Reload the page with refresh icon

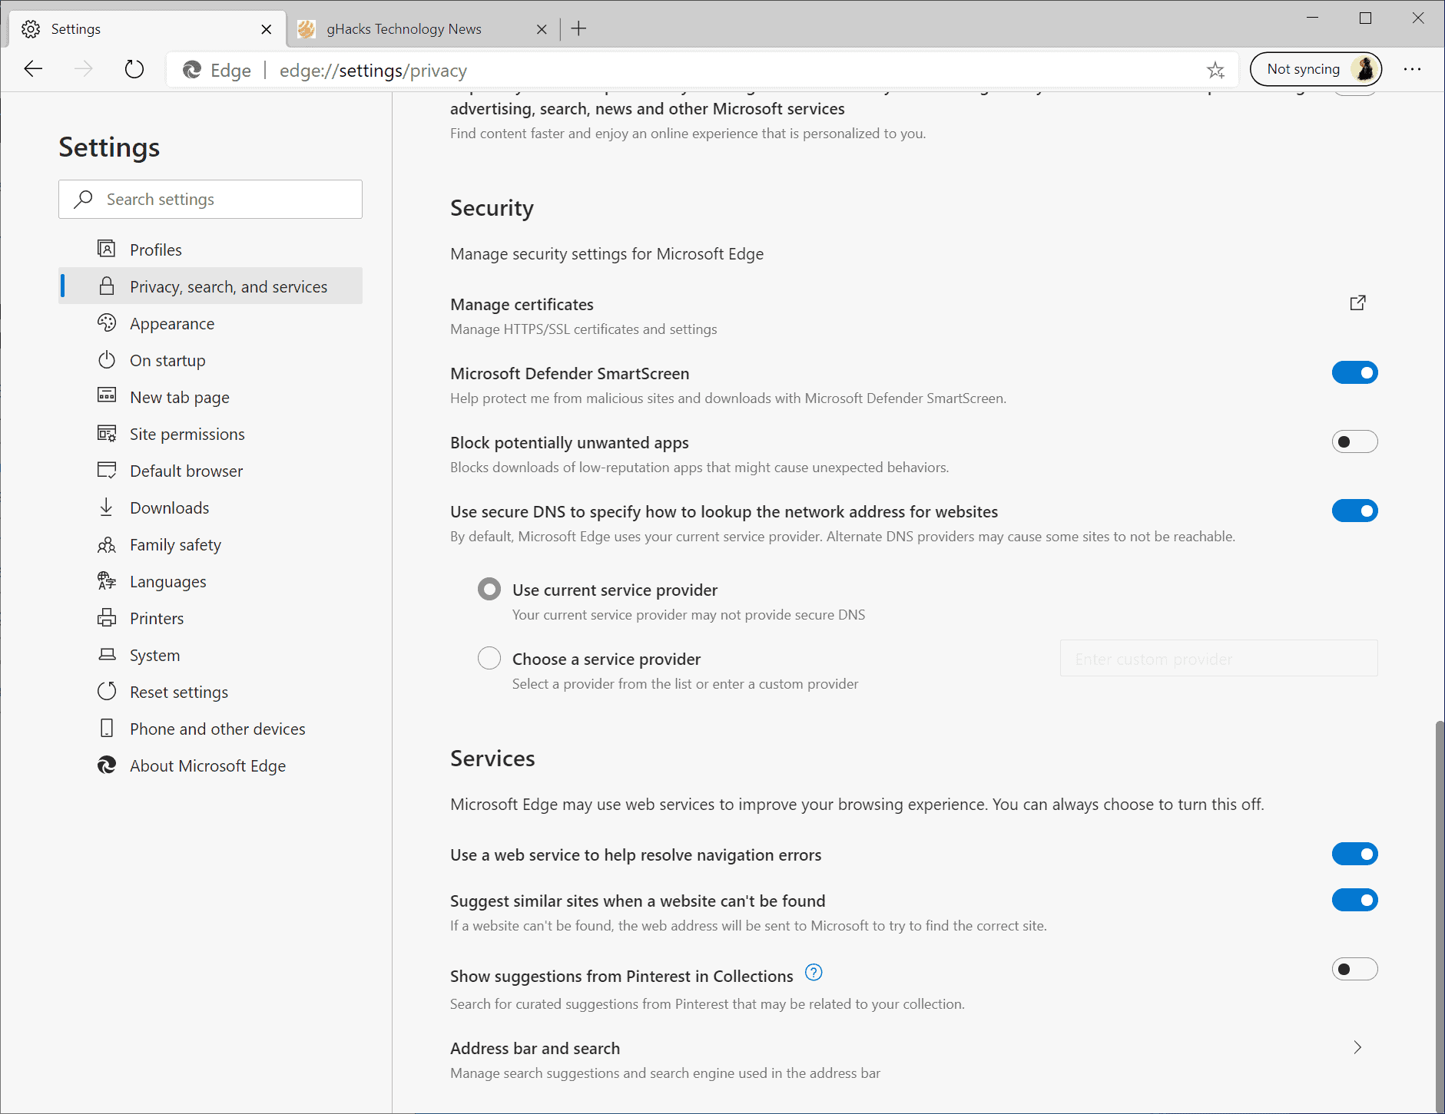pyautogui.click(x=134, y=69)
